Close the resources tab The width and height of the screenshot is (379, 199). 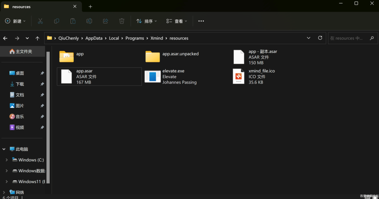[75, 7]
